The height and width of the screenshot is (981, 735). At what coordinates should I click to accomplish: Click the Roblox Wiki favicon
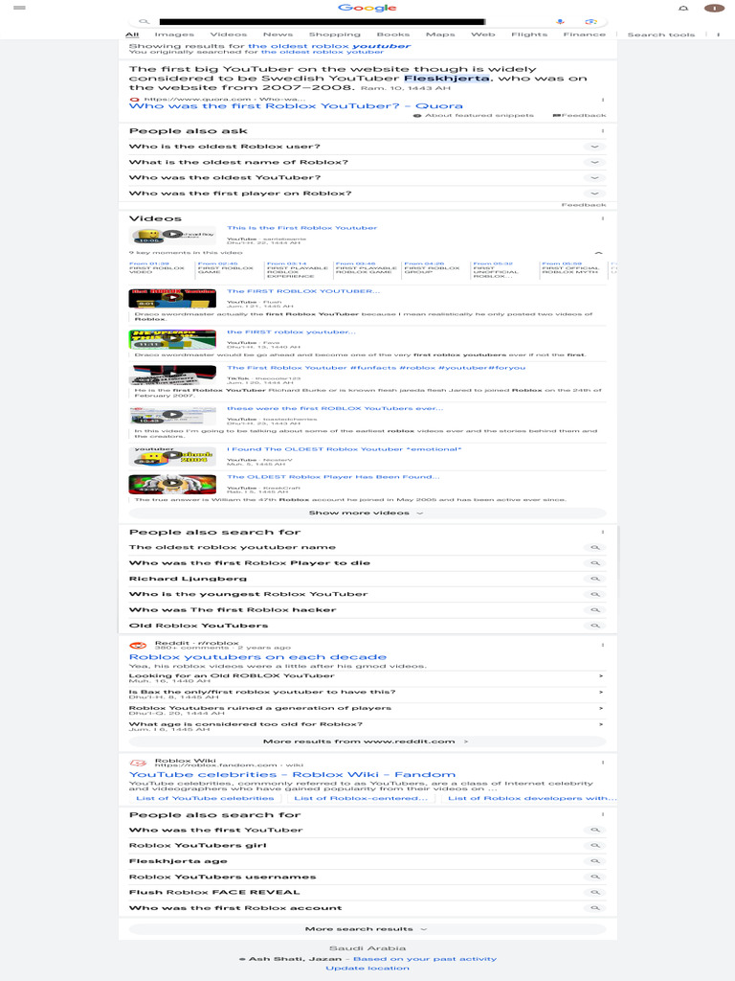(x=138, y=764)
